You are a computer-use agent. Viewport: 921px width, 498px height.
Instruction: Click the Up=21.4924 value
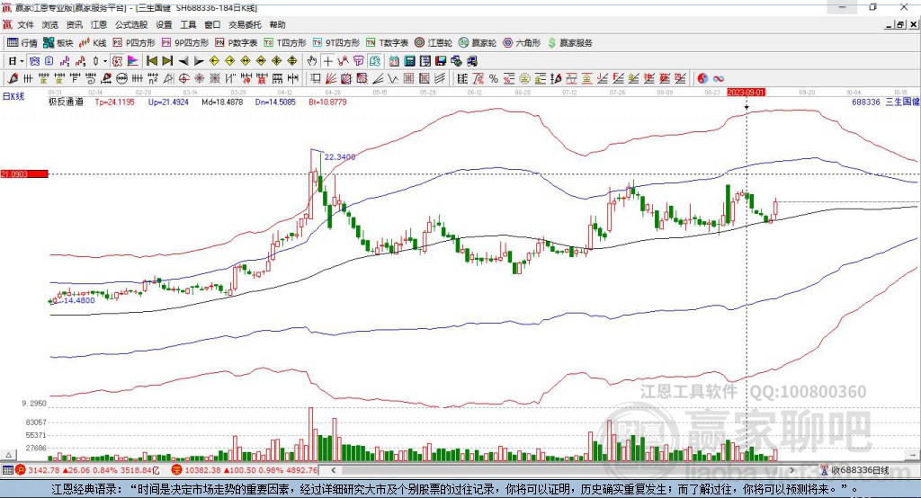168,102
